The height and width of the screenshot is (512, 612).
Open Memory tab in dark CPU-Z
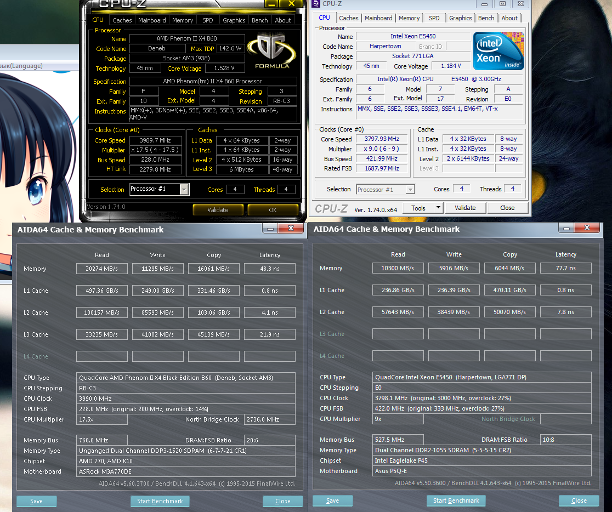pyautogui.click(x=183, y=20)
